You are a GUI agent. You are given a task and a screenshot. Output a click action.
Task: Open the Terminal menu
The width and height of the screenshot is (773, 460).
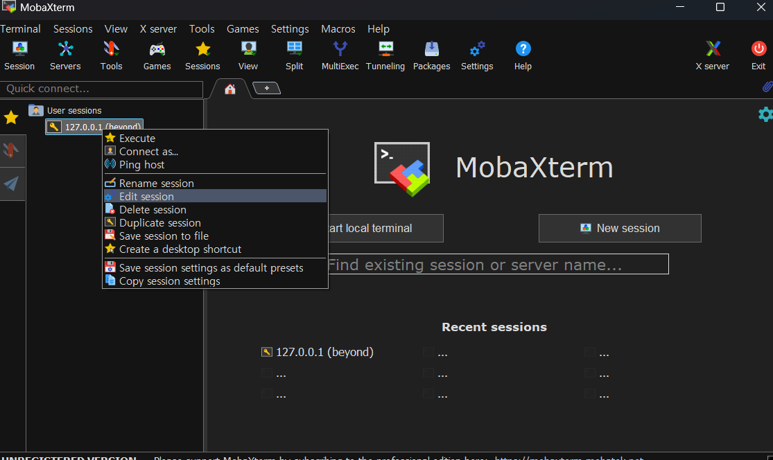(20, 29)
